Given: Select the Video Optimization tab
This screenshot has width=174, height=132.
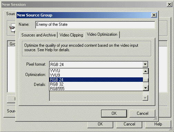Looking at the screenshot, I should pos(102,34).
